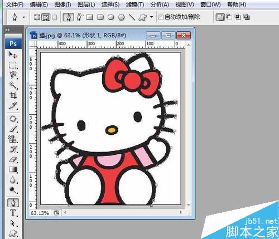Choose Fill Pixels mode in options bar
The image size is (279, 239).
pyautogui.click(x=55, y=17)
